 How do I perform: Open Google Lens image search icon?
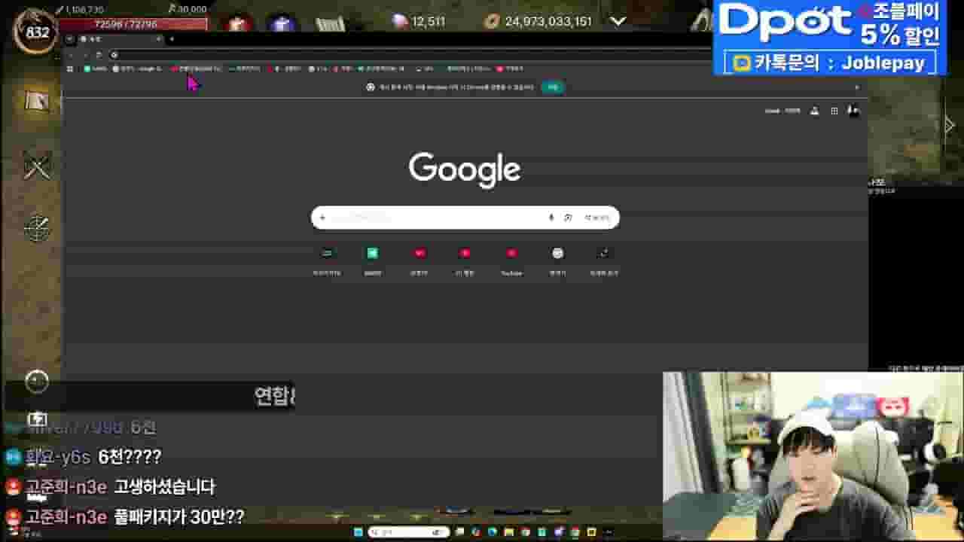coord(568,218)
